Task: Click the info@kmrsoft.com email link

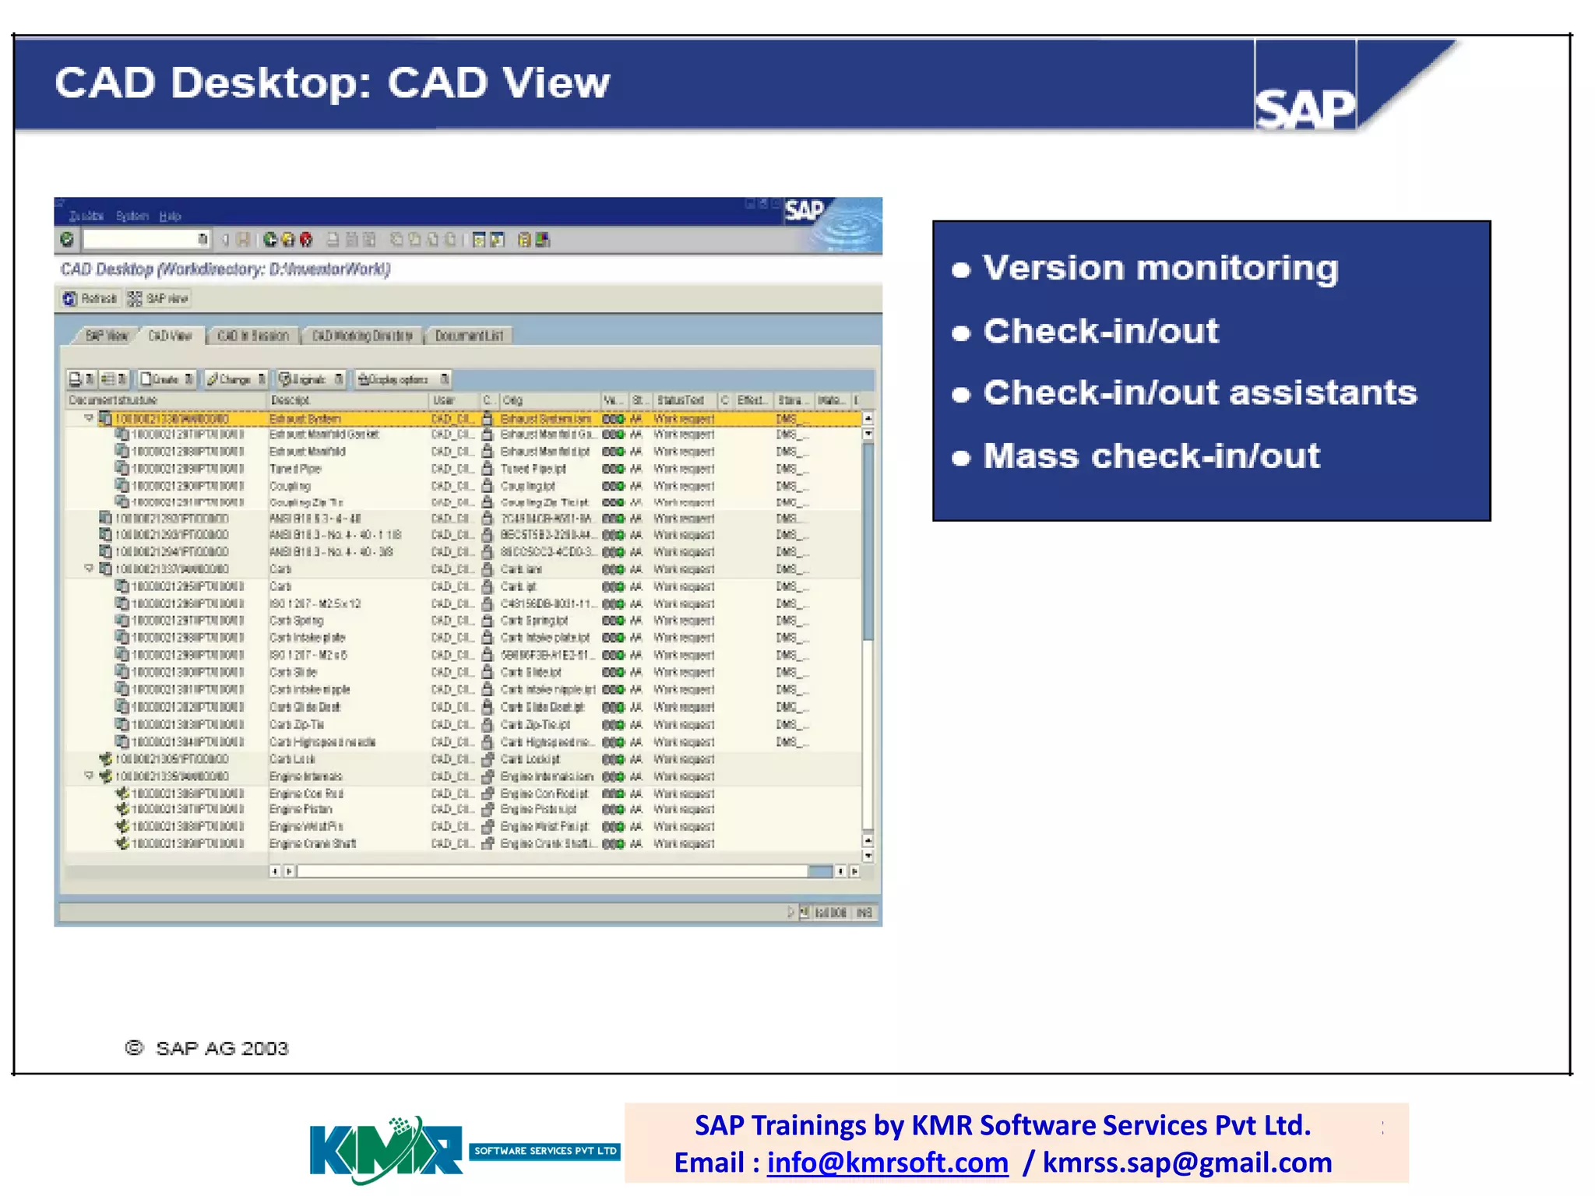Action: pos(887,1163)
